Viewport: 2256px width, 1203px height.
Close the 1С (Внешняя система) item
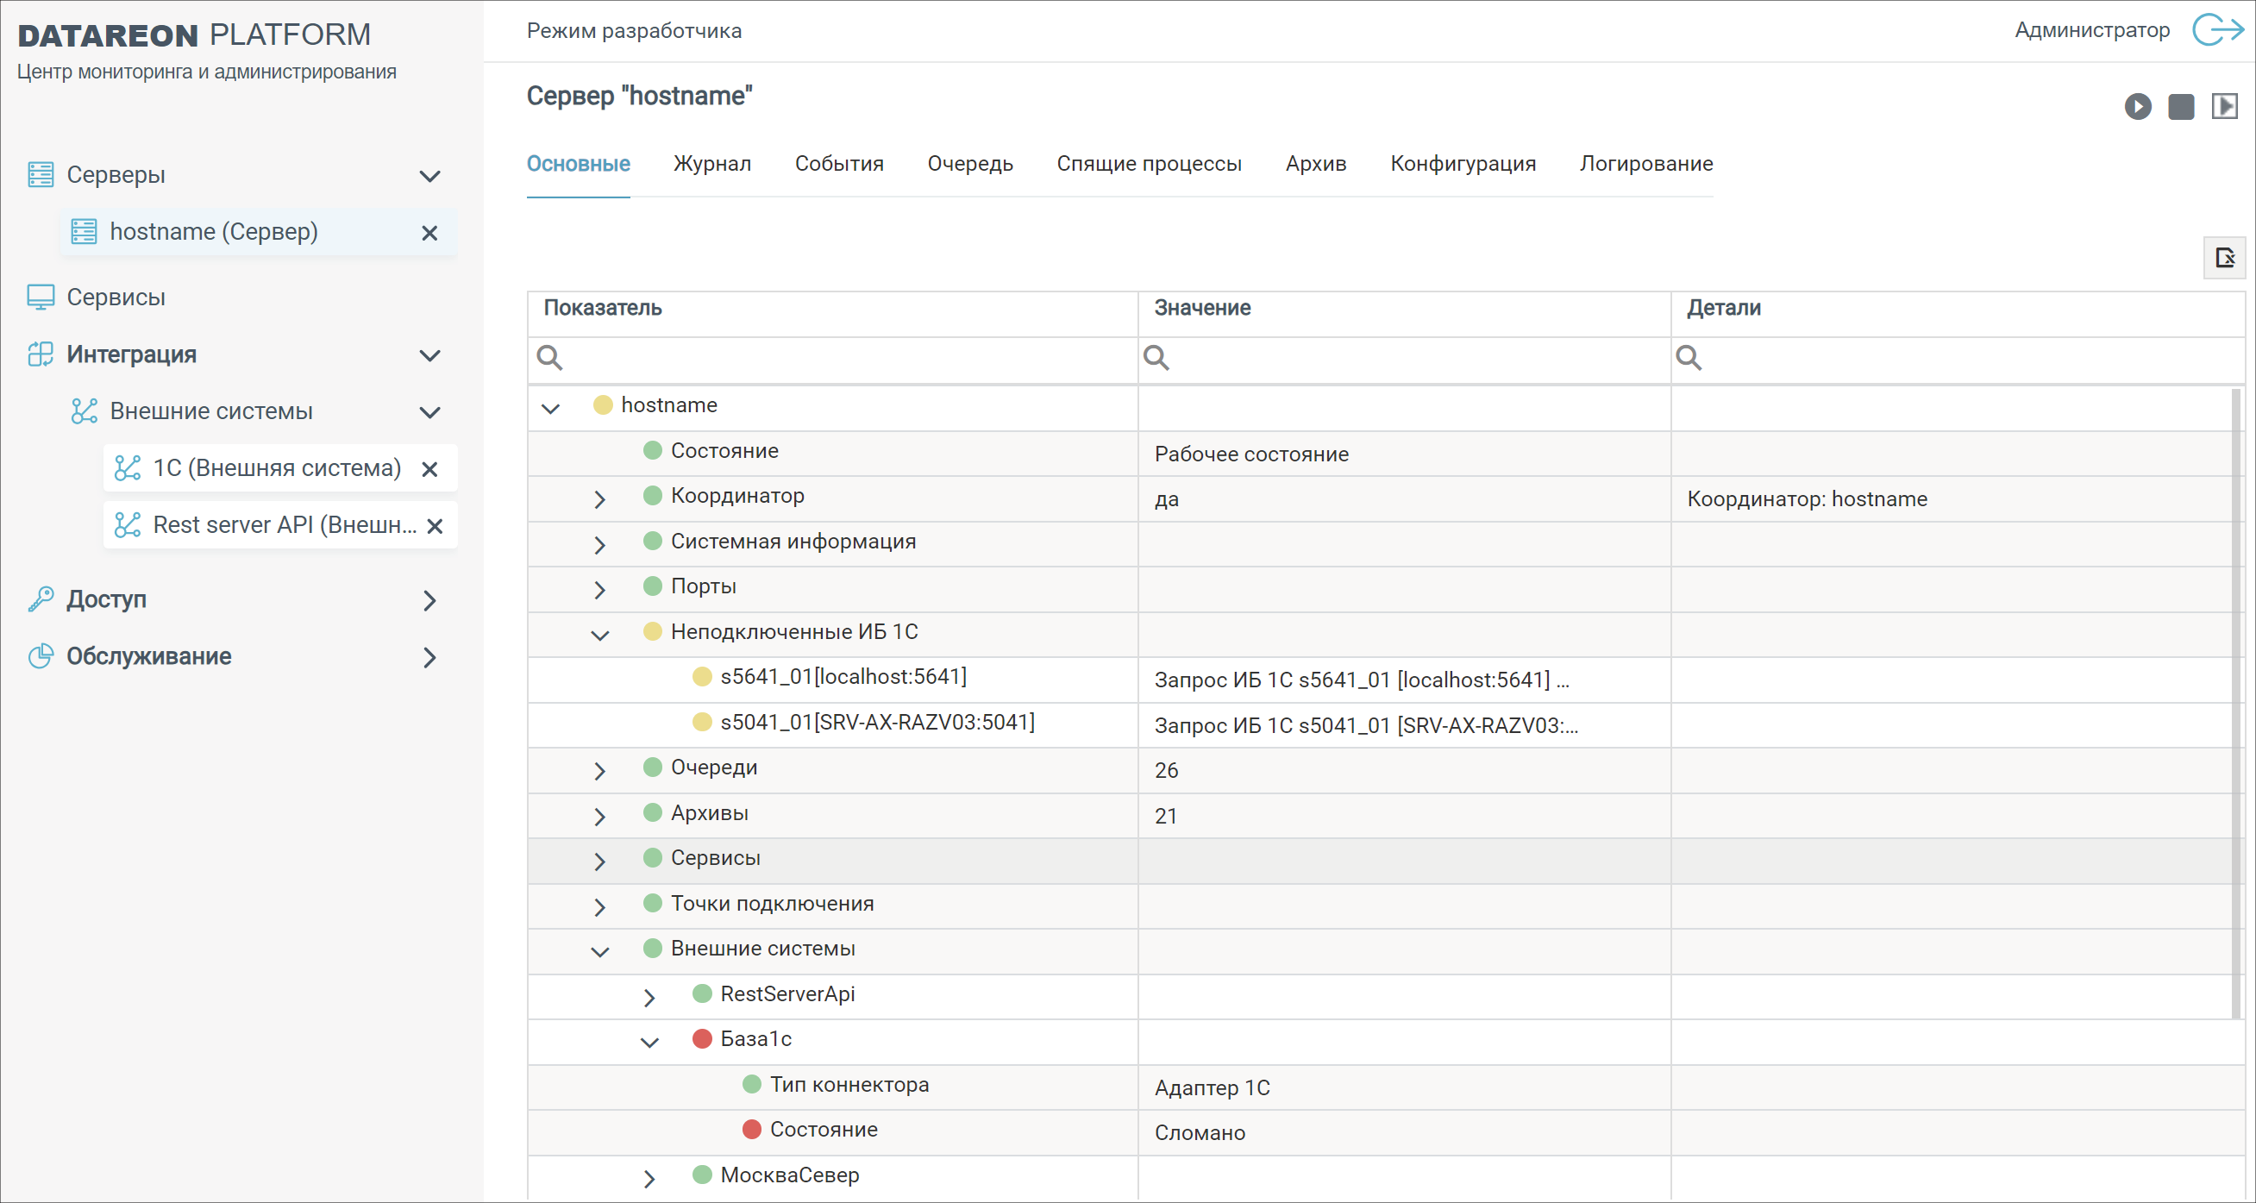pyautogui.click(x=429, y=469)
